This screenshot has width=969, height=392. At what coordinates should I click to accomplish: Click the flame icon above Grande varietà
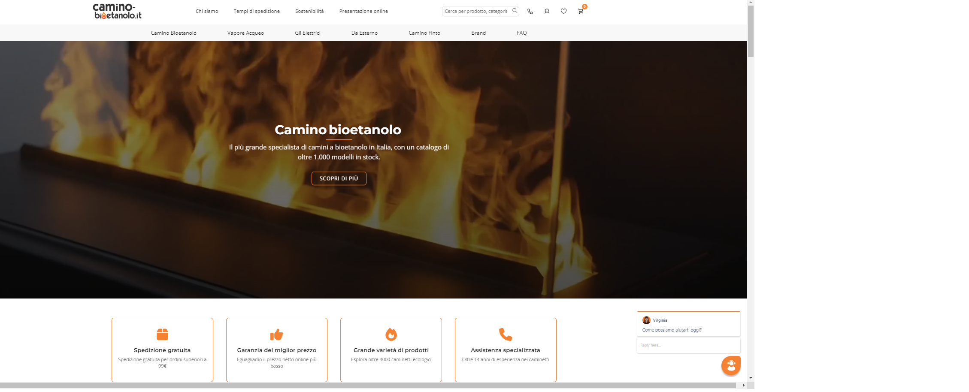click(391, 334)
